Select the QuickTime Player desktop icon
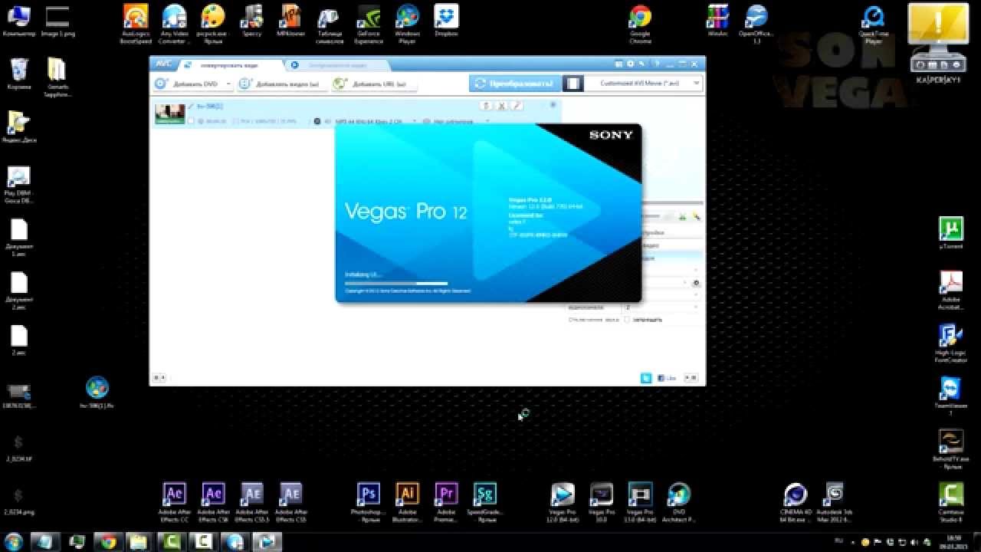The image size is (981, 552). [873, 25]
